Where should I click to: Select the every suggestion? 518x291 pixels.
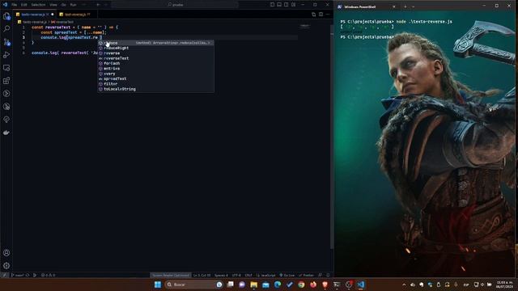(155, 74)
